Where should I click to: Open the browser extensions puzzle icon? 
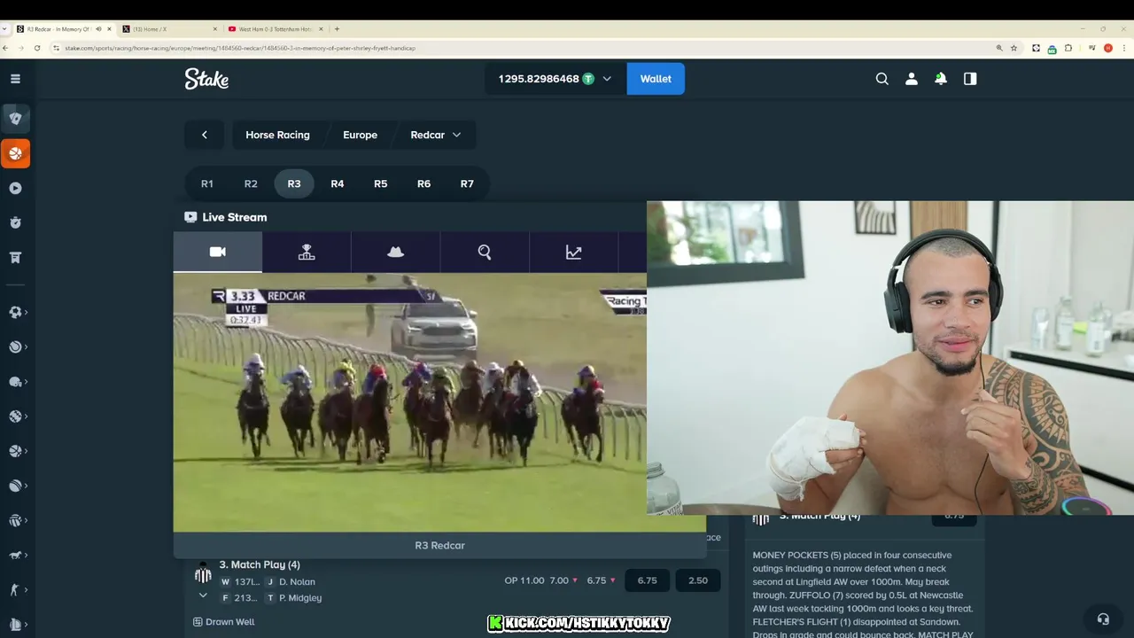point(1068,48)
